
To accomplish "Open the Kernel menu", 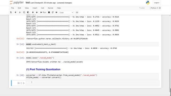I will pyautogui.click(x=50, y=8).
